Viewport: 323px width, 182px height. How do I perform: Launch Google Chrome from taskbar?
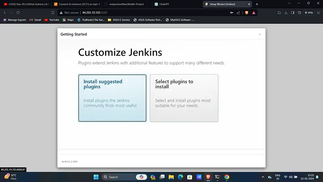tap(227, 177)
